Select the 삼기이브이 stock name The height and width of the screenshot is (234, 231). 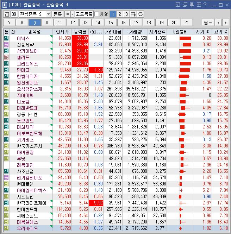[x=27, y=51]
